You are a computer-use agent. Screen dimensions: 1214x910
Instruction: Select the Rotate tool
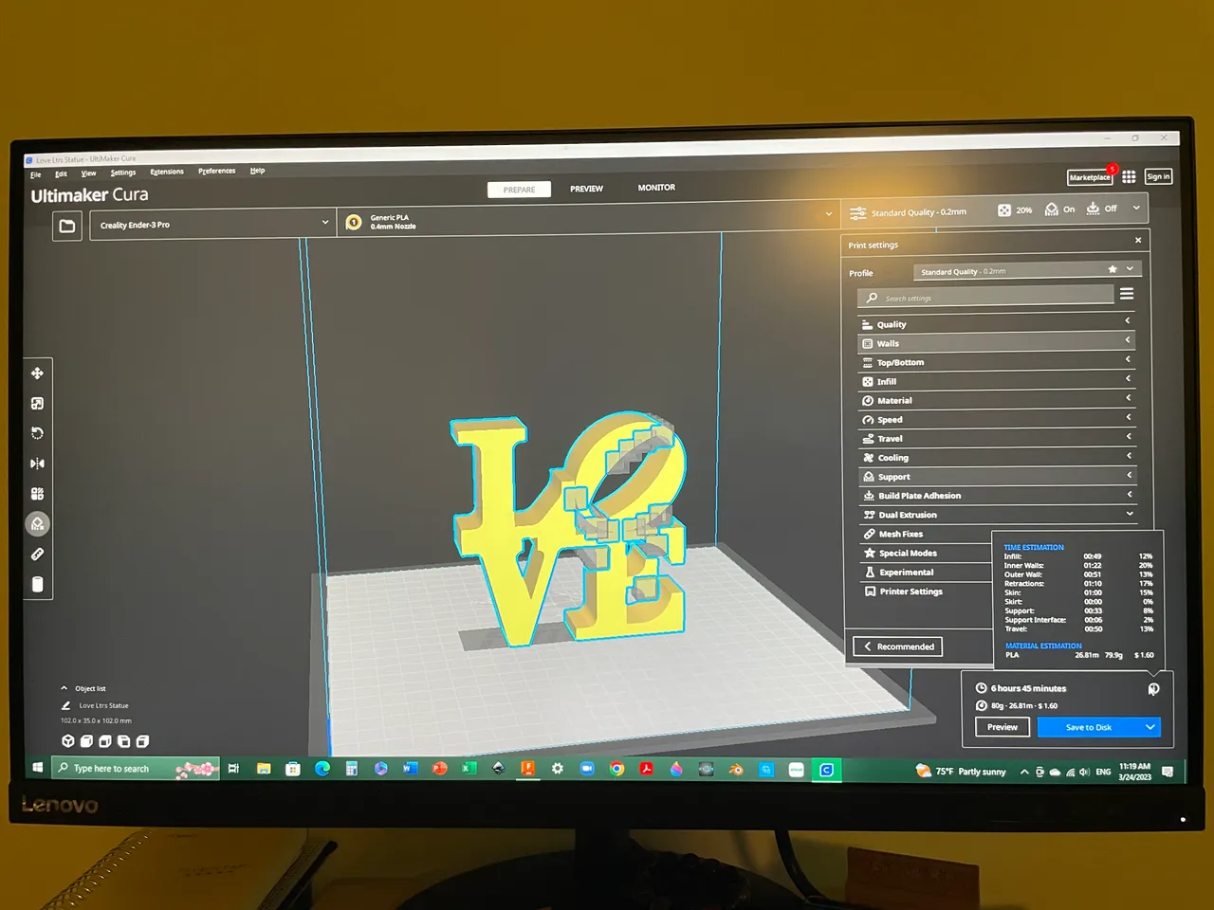pyautogui.click(x=37, y=433)
